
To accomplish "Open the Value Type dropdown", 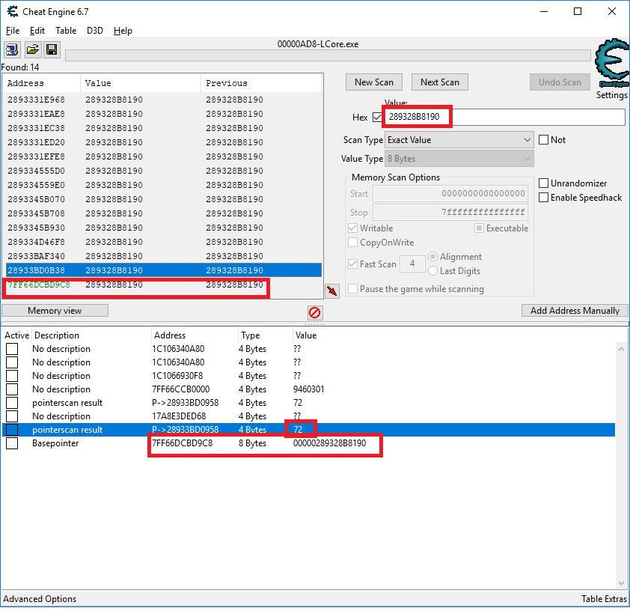I will (x=459, y=159).
